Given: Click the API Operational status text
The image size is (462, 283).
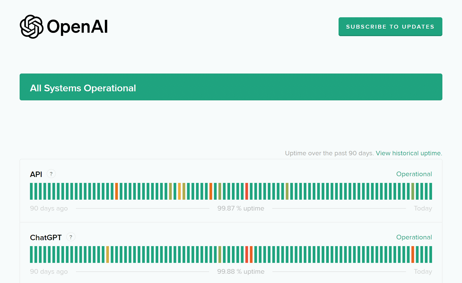Looking at the screenshot, I should click(x=414, y=174).
